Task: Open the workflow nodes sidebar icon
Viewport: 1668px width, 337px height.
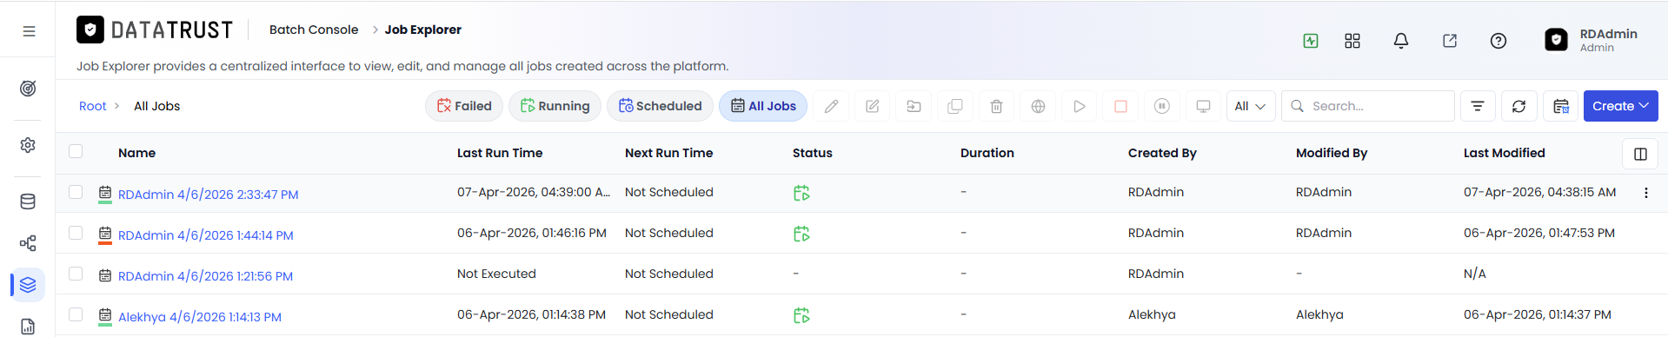Action: click(x=28, y=243)
